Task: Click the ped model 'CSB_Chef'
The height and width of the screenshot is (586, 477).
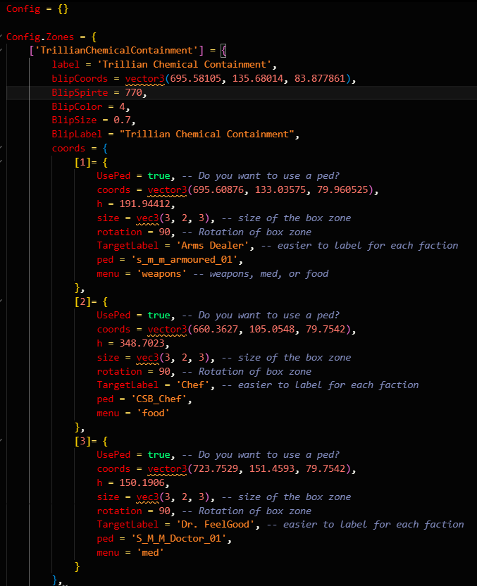Action: tap(159, 399)
